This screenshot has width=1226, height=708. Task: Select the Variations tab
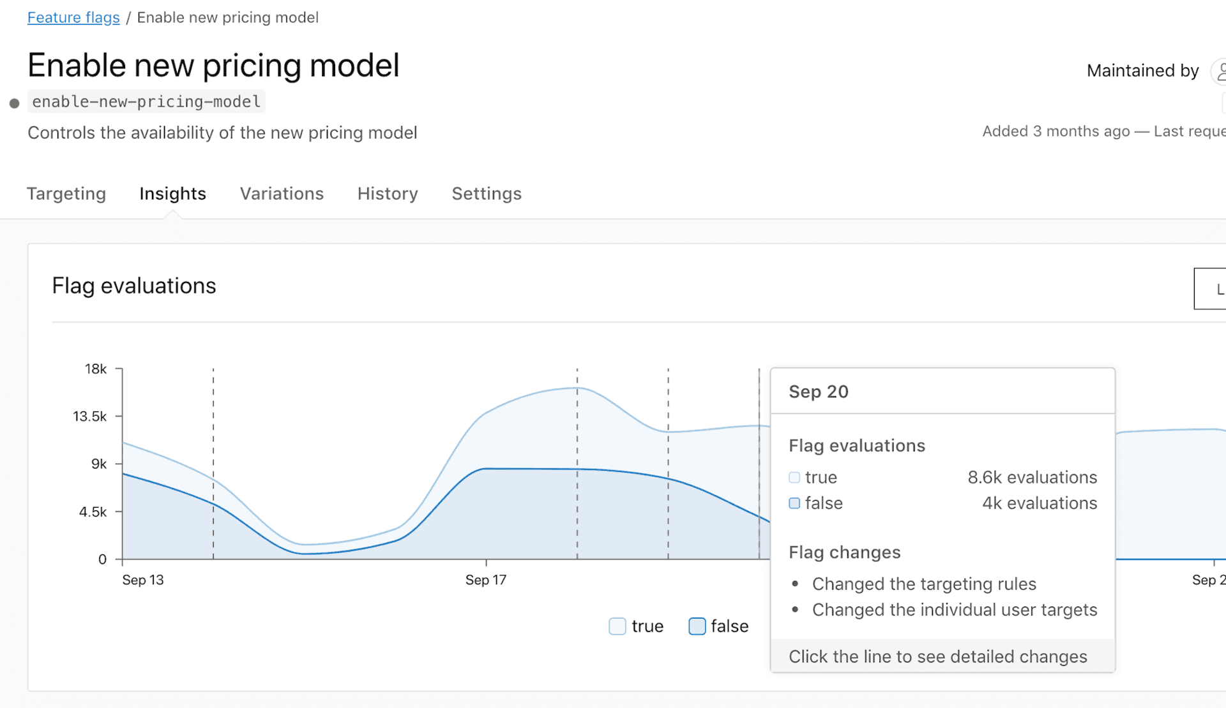pyautogui.click(x=282, y=193)
